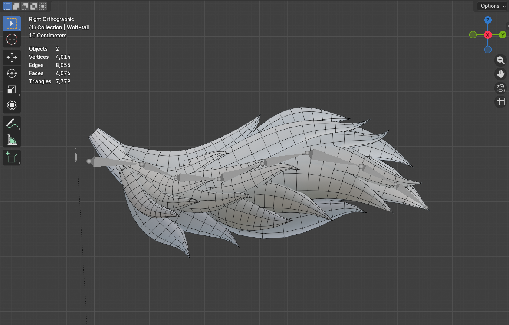Toggle the camera view button
Screen dimensions: 509x325
500,88
